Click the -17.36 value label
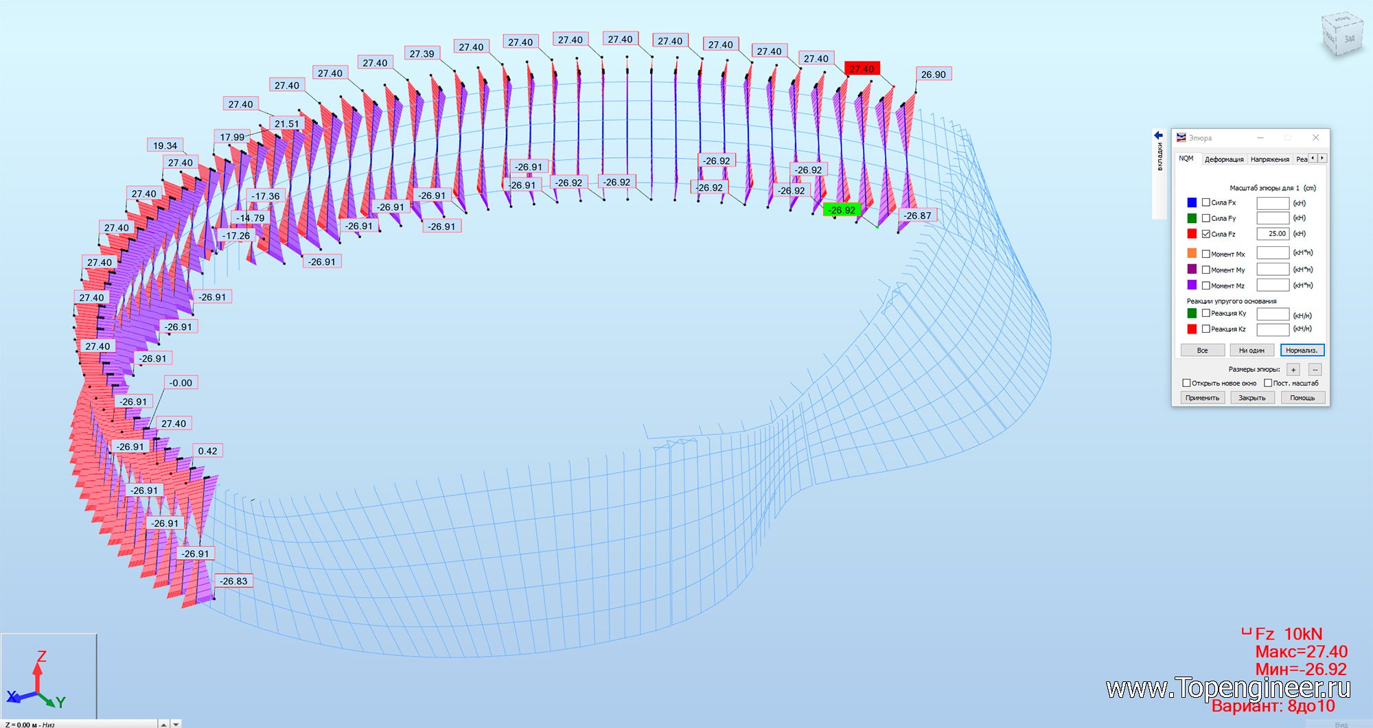Viewport: 1373px width, 728px height. (266, 196)
